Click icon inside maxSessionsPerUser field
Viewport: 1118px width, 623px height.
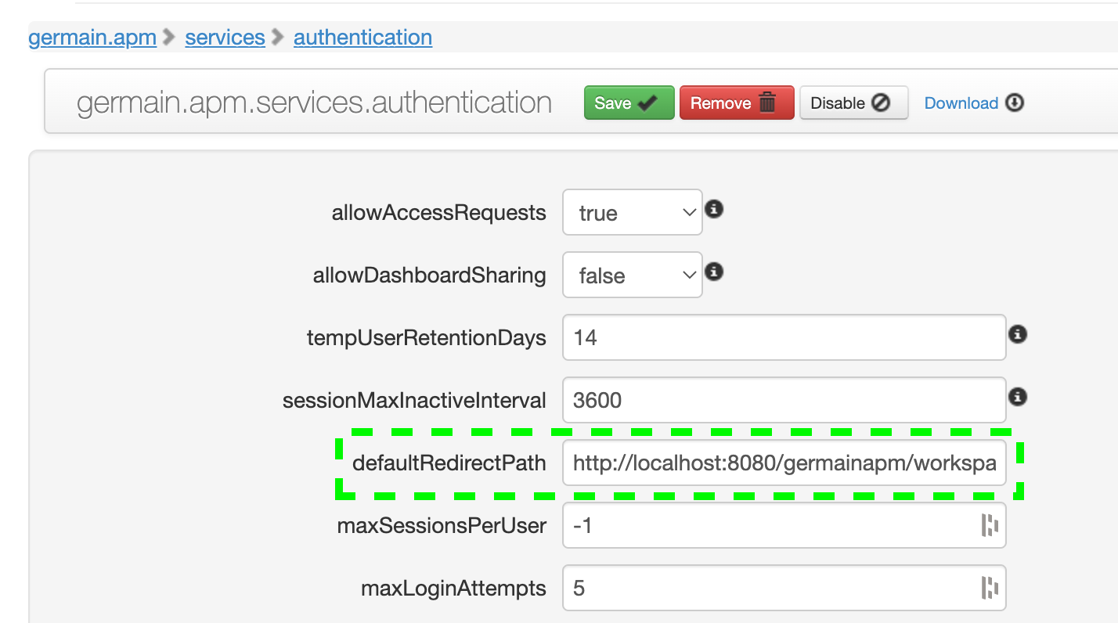[990, 525]
